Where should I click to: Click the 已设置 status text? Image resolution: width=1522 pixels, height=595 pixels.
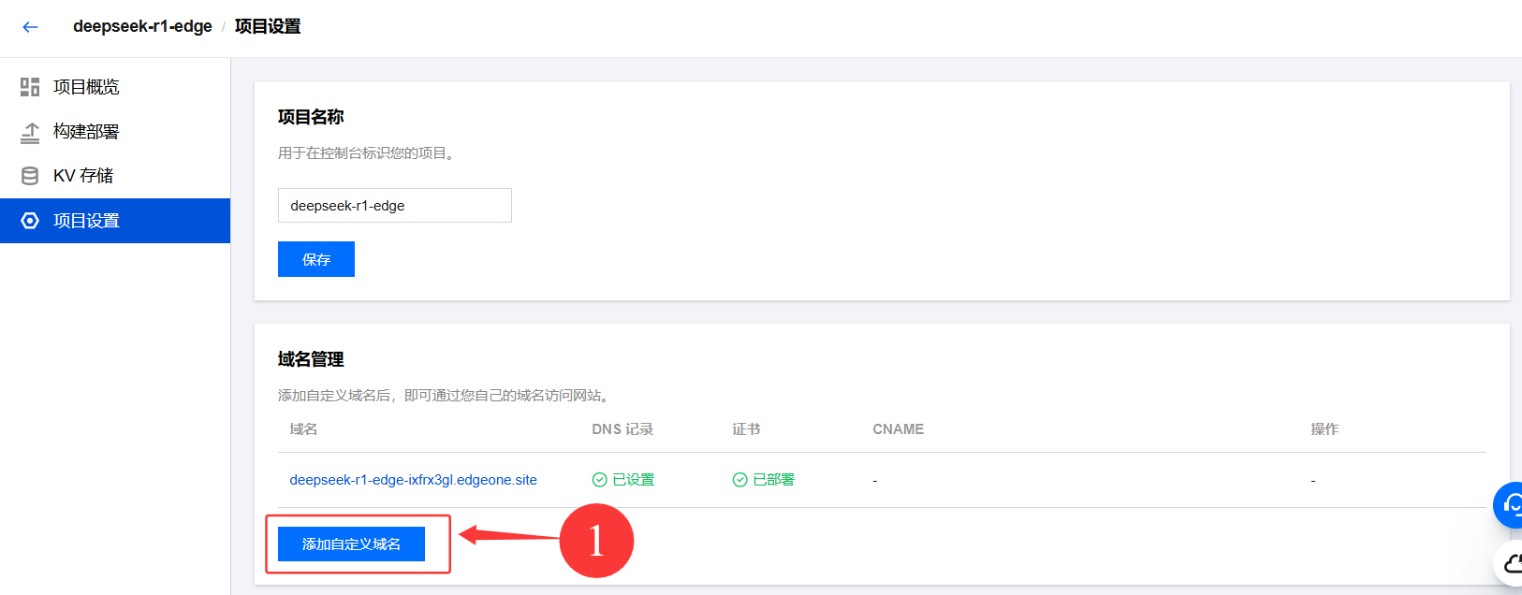point(634,480)
